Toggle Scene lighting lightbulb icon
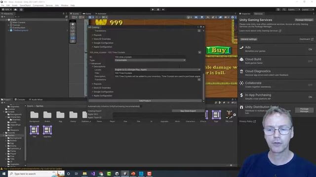316x177 pixels. [x=202, y=17]
